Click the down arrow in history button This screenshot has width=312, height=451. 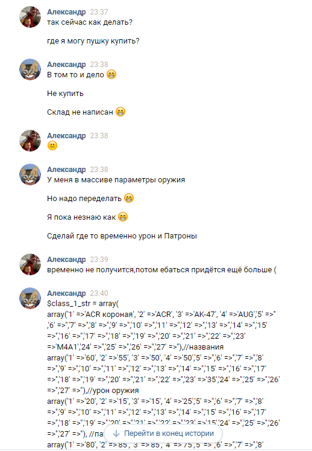tap(116, 433)
